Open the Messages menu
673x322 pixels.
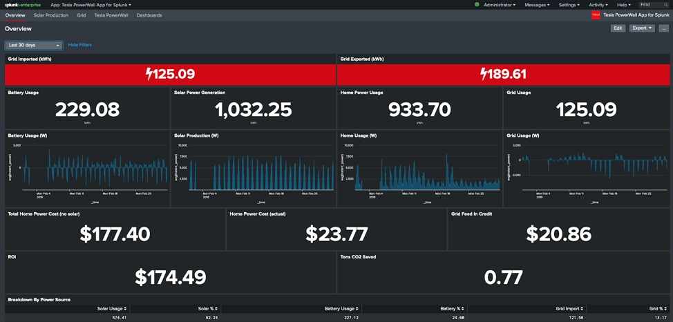538,5
